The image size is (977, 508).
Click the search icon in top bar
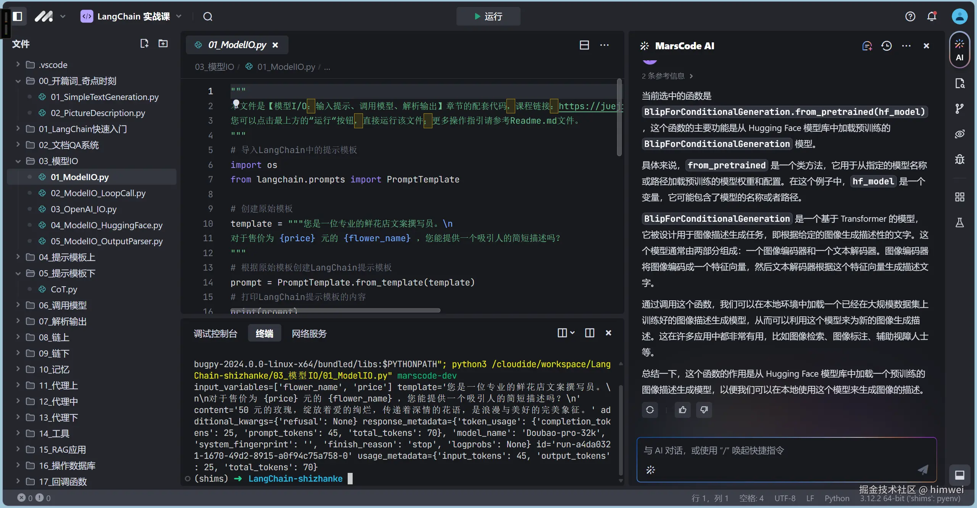pyautogui.click(x=208, y=16)
